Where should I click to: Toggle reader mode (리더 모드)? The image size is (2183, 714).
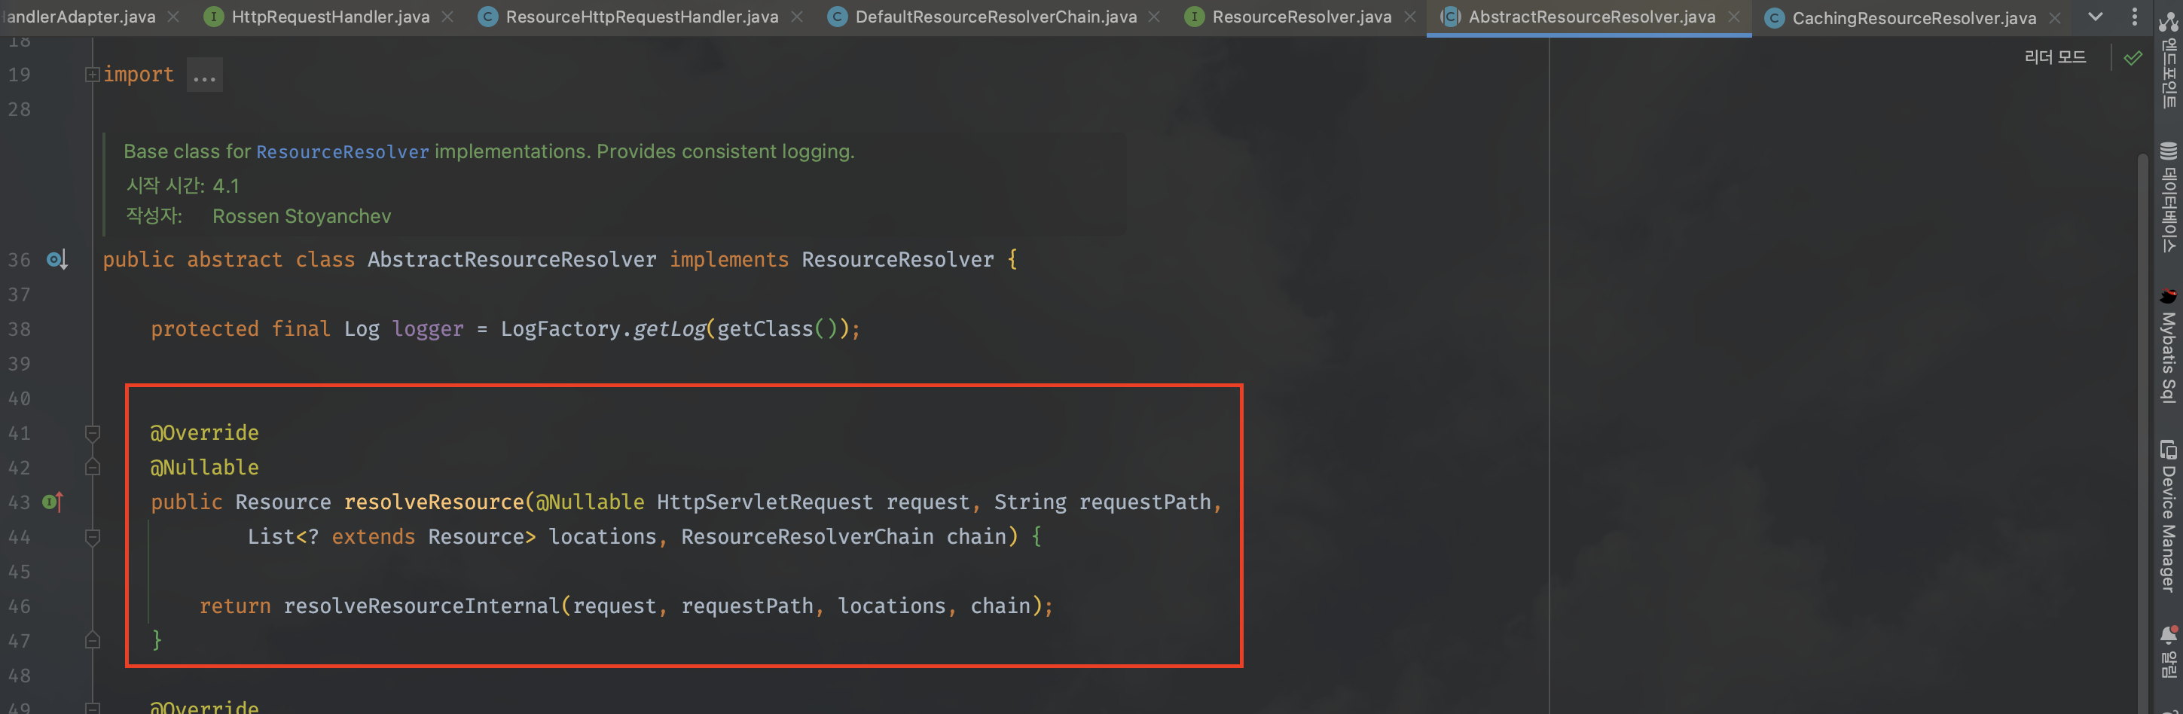coord(2054,56)
